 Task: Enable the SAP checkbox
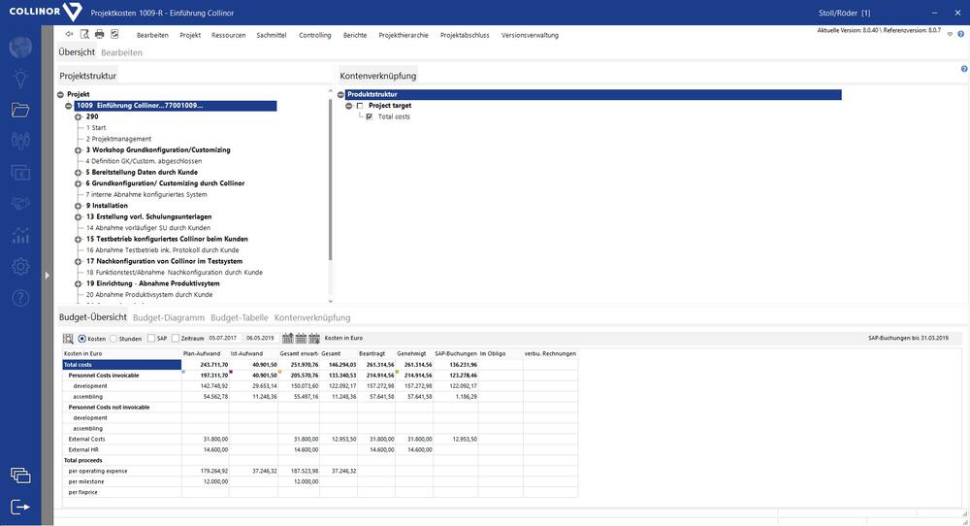click(x=150, y=339)
